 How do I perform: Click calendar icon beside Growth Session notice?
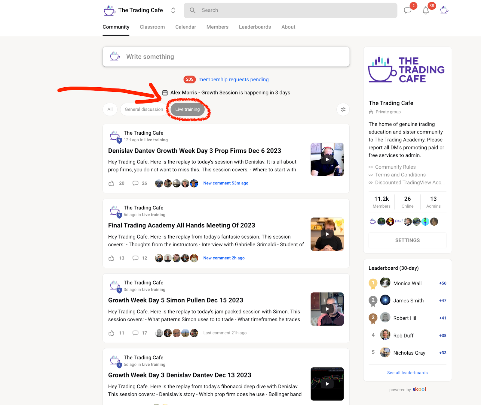(165, 93)
